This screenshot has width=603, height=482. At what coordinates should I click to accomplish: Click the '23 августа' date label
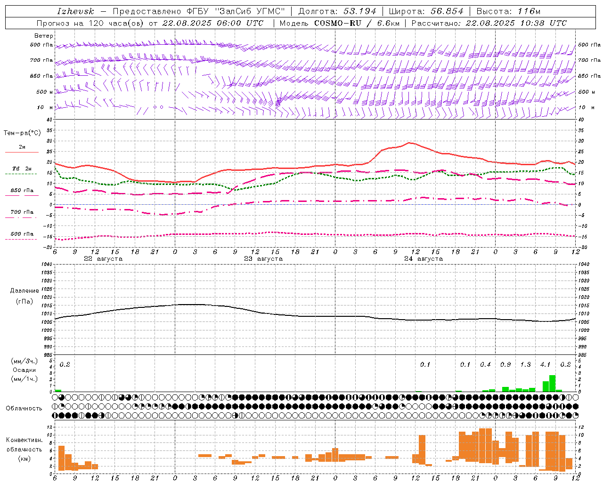click(263, 259)
